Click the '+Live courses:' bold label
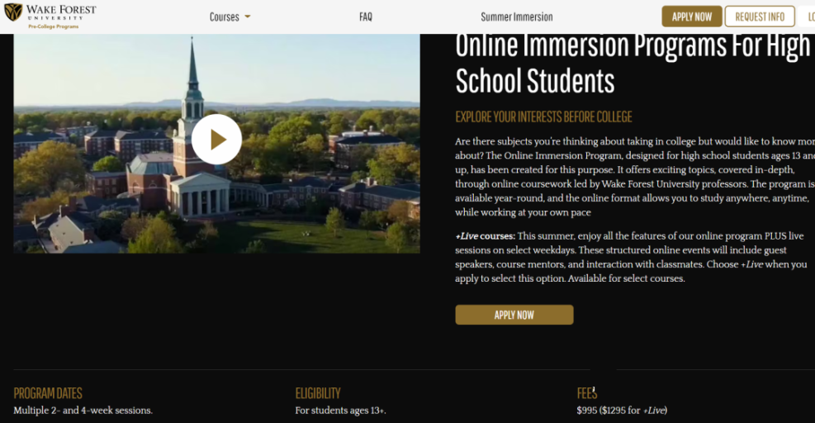Image resolution: width=815 pixels, height=423 pixels. pos(485,236)
